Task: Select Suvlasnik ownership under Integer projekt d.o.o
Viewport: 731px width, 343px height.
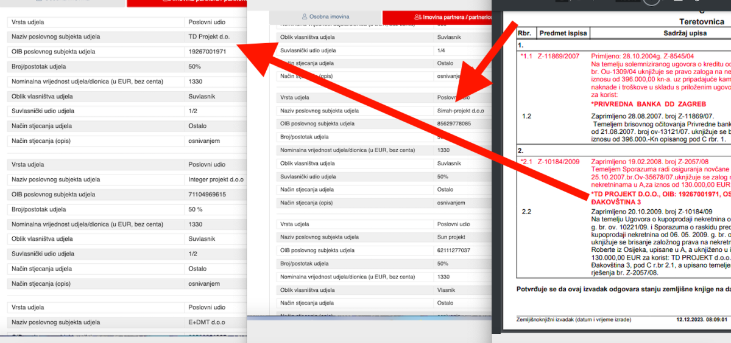Action: coord(202,239)
